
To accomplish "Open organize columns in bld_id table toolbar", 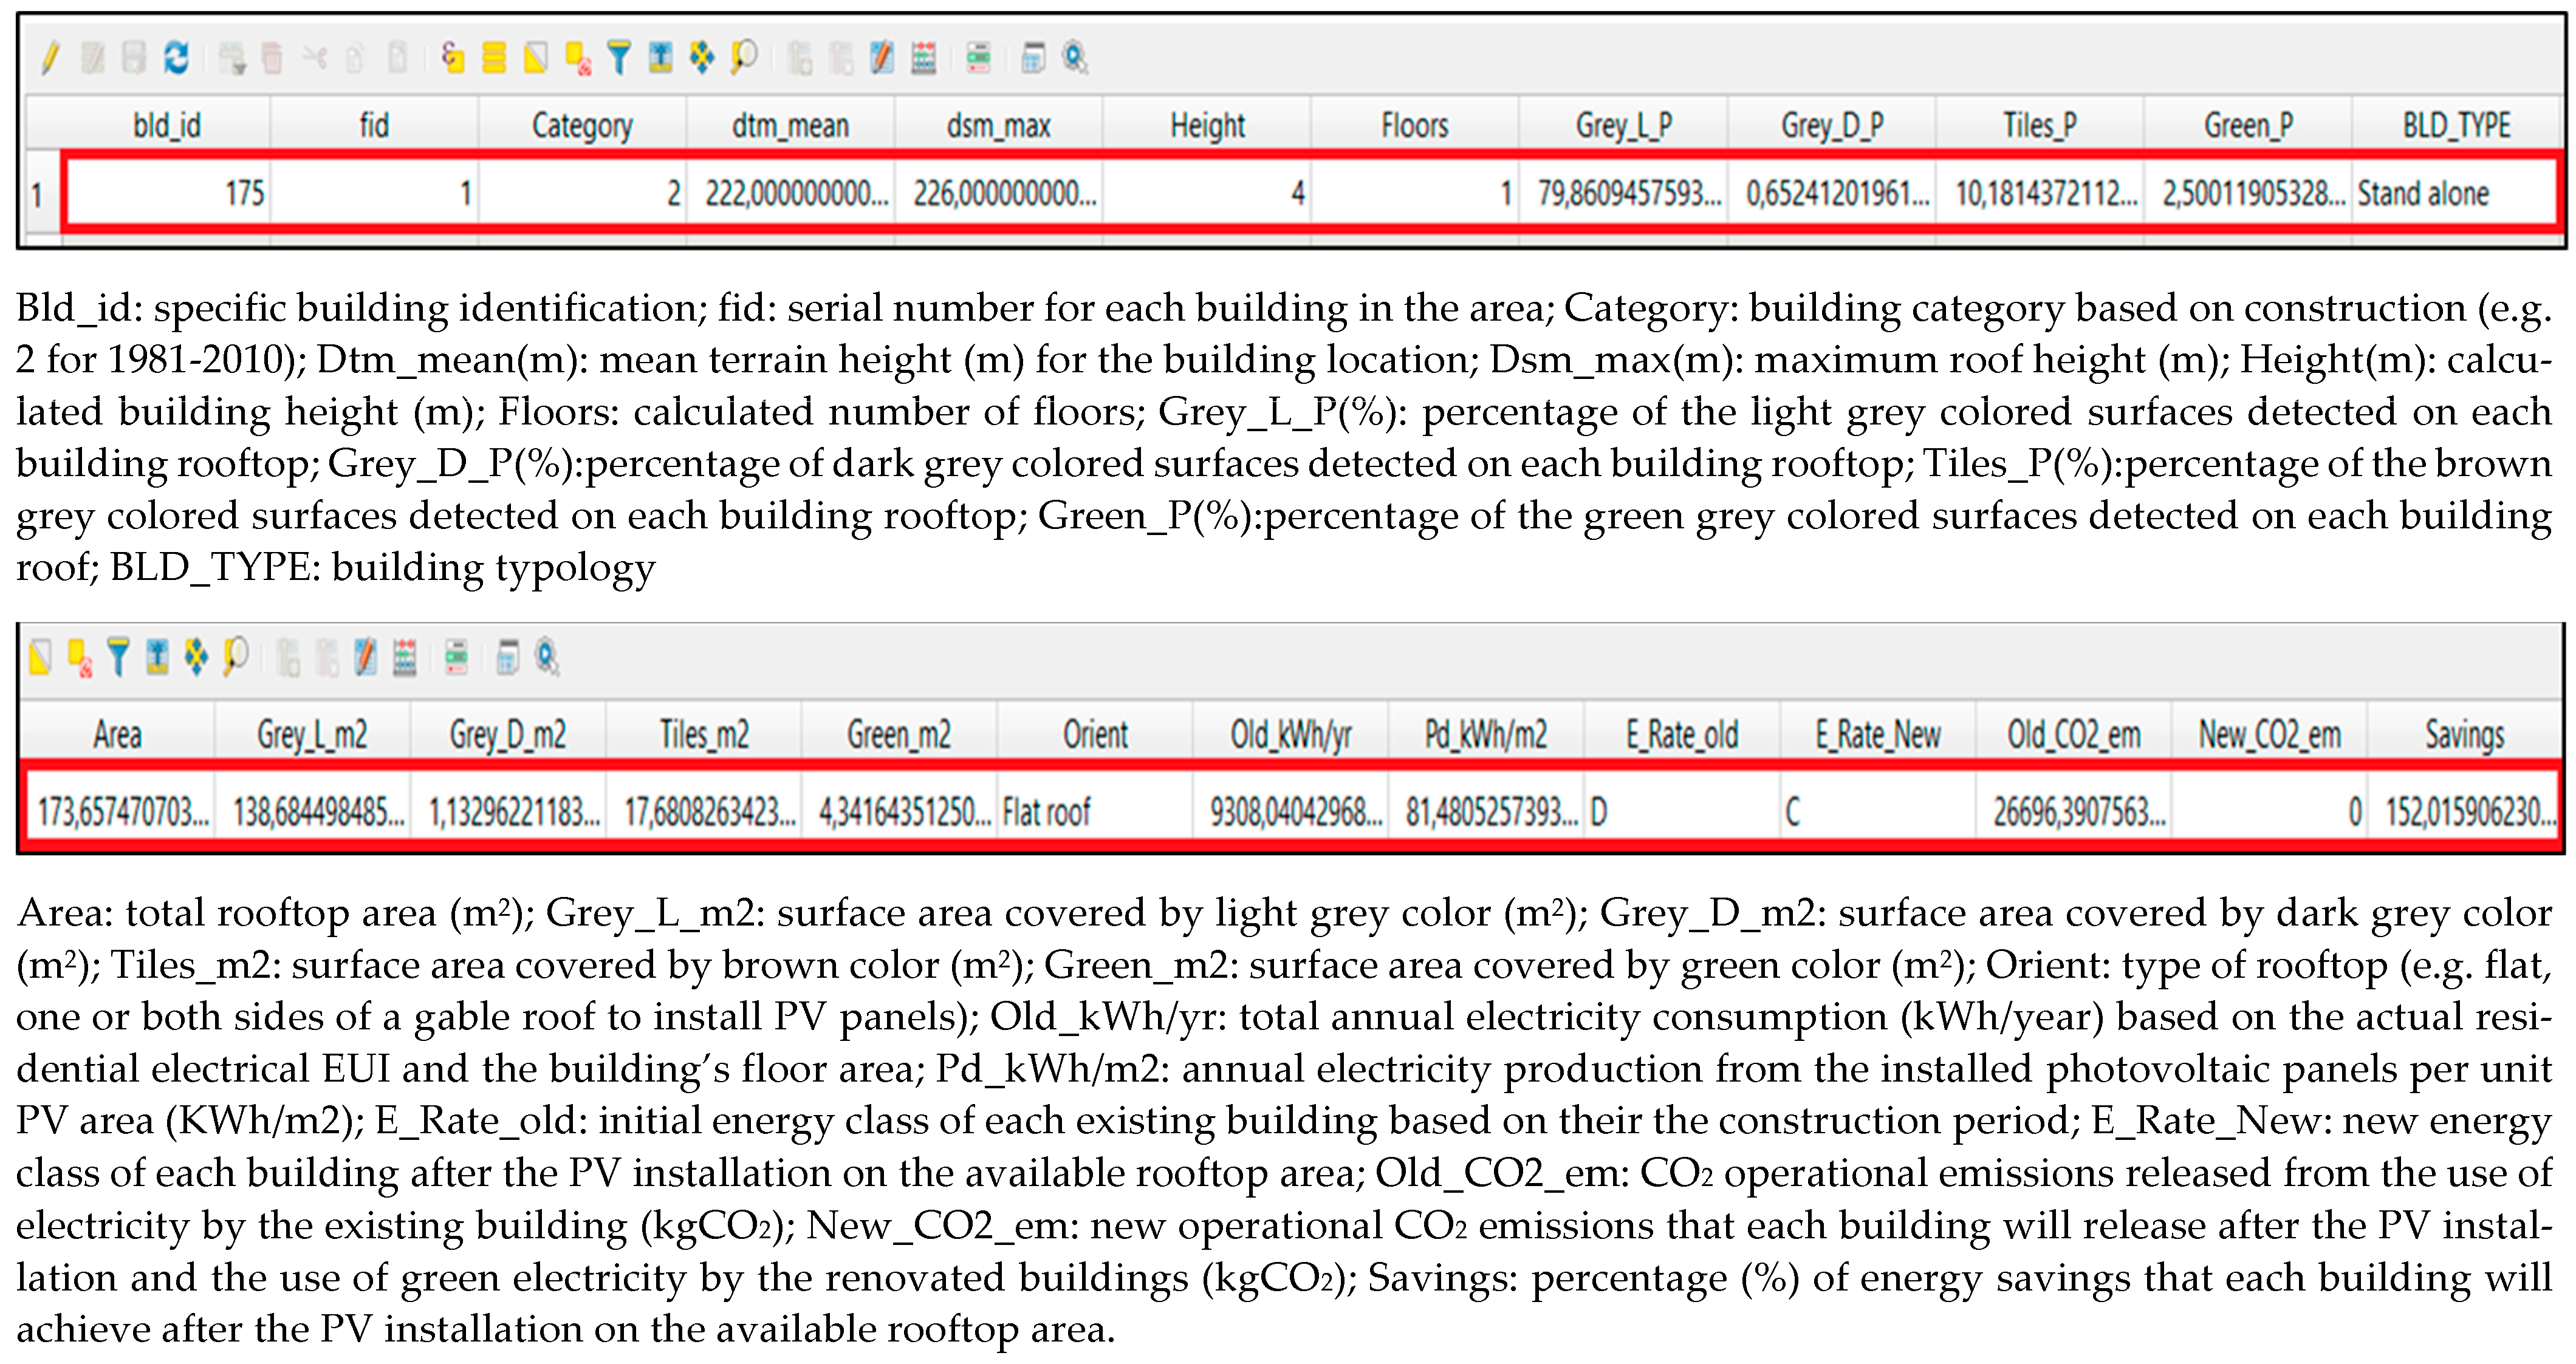I will pos(881,58).
